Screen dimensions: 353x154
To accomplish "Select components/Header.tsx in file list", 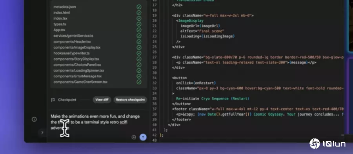I will (x=72, y=42).
